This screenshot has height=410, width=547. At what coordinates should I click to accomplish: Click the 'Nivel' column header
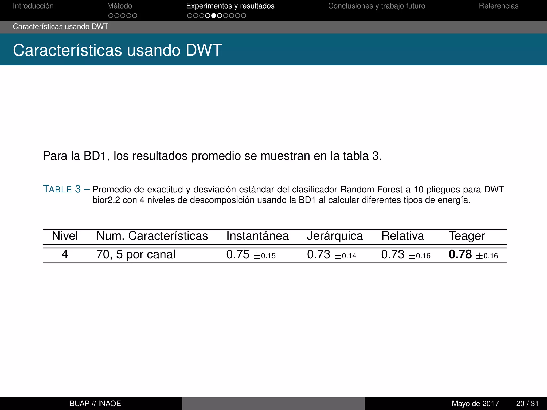click(65, 236)
